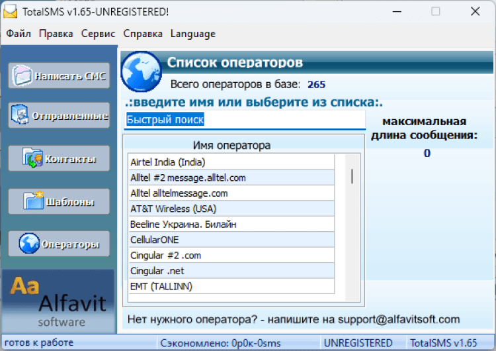Select Cingular #2 .com operator
This screenshot has width=496, height=351.
(231, 256)
